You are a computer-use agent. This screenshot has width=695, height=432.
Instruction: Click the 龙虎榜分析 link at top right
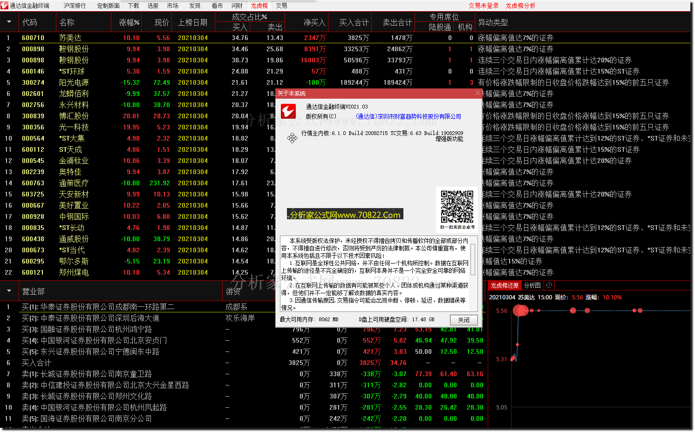click(x=520, y=6)
